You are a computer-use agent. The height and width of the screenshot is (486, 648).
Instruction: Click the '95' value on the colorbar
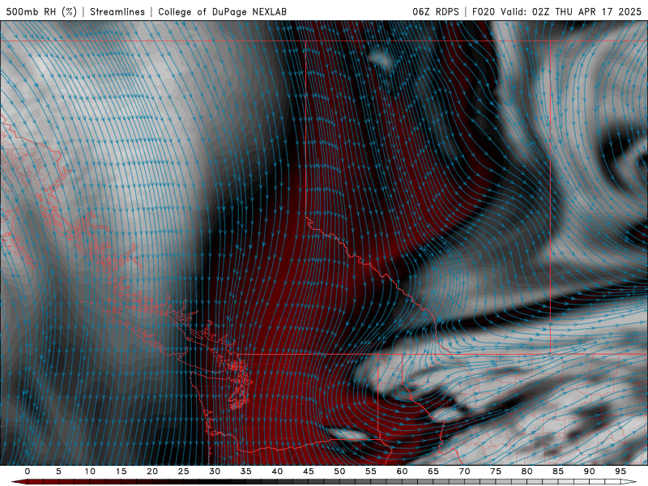point(620,471)
